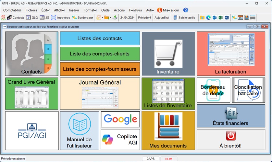Launch Microsoft Edge from toolbar
272x162 pixels.
pos(208,17)
